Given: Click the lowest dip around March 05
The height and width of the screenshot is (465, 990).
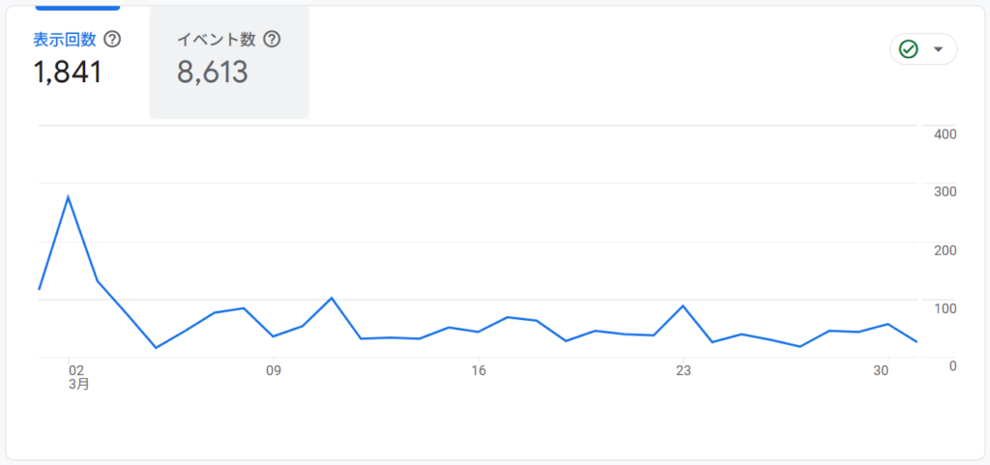Looking at the screenshot, I should point(156,347).
